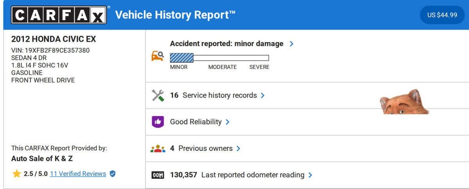This screenshot has width=469, height=189.
Task: Click the yellow star rating icon
Action: click(x=16, y=174)
